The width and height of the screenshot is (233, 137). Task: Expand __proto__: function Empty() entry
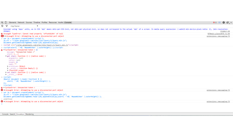(8, 68)
